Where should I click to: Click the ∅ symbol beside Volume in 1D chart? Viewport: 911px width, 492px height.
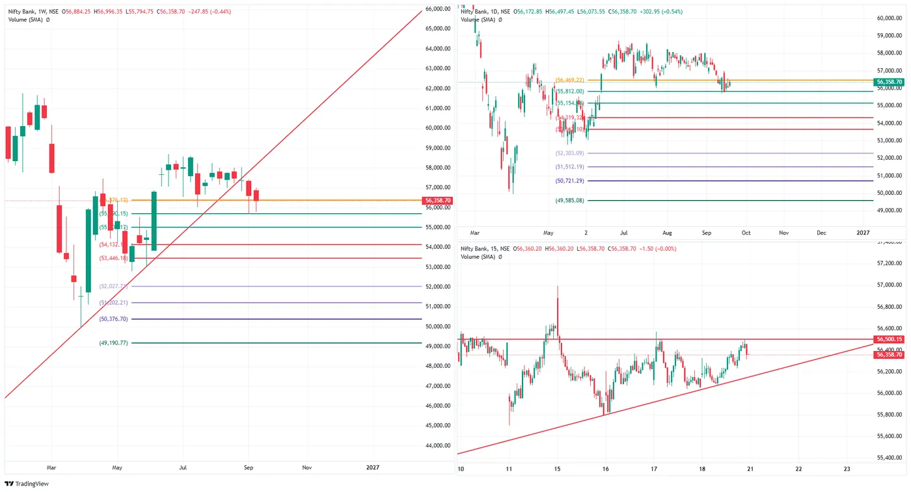[499, 19]
